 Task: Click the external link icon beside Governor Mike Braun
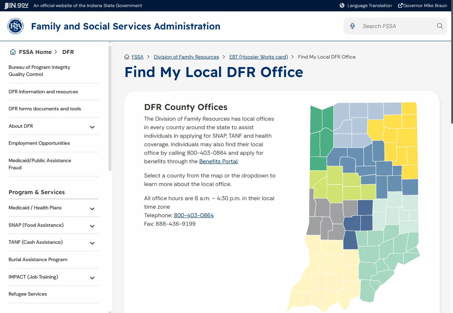tap(400, 6)
